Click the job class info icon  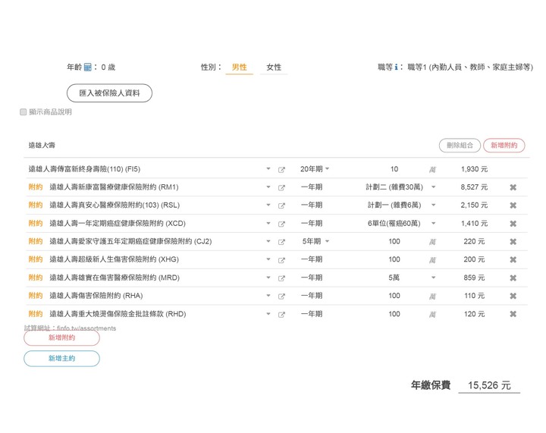[396, 67]
